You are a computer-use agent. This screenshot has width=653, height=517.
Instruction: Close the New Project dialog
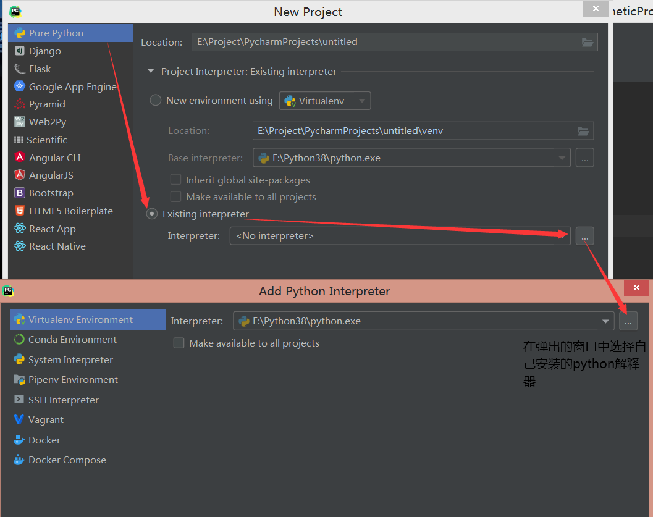point(596,8)
